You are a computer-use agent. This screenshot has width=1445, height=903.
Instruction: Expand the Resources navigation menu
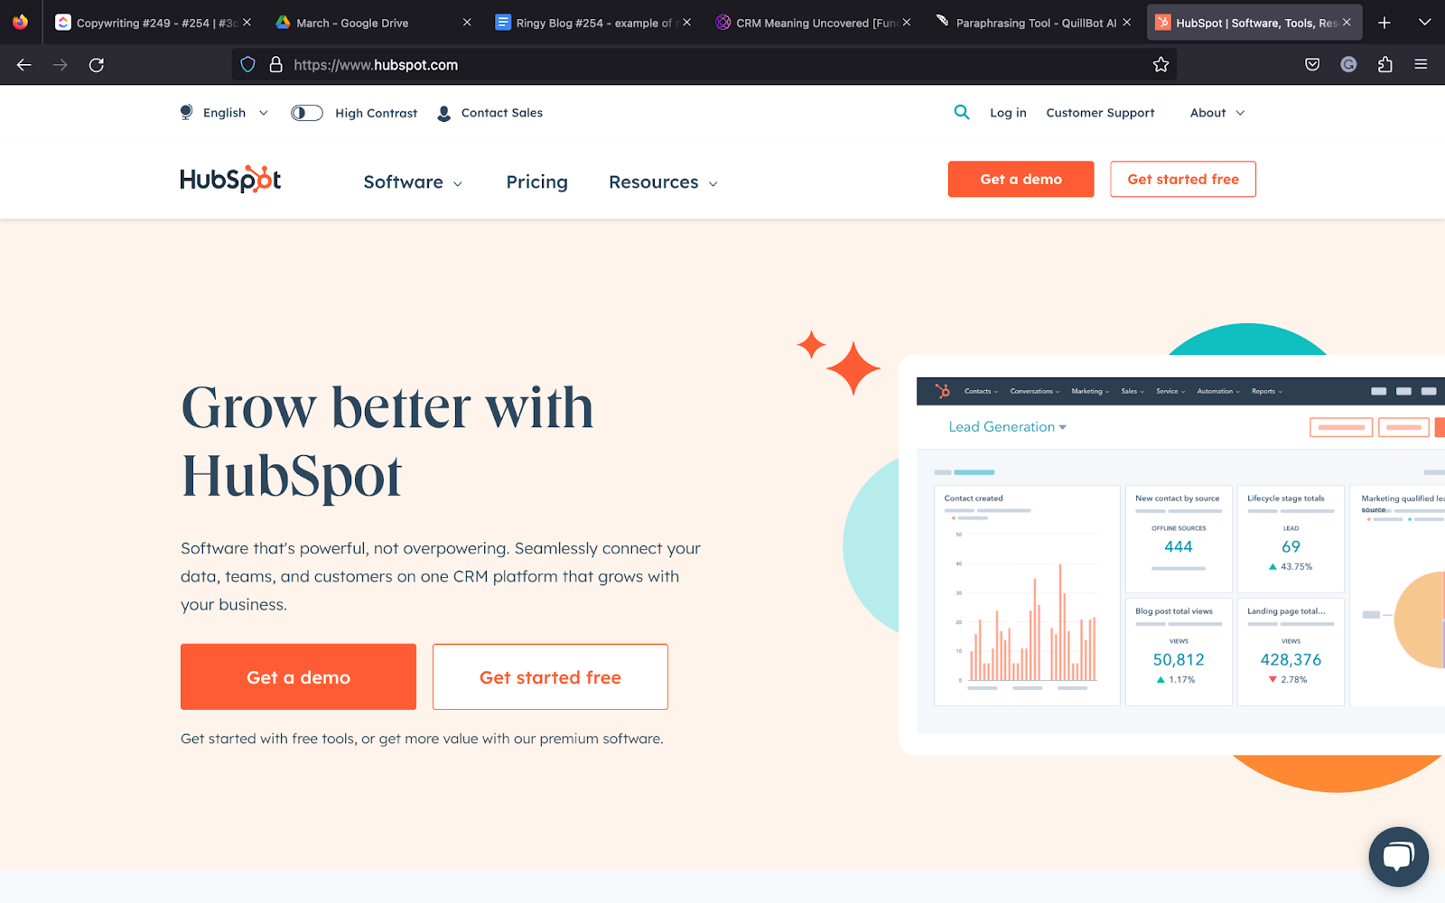[x=663, y=182]
